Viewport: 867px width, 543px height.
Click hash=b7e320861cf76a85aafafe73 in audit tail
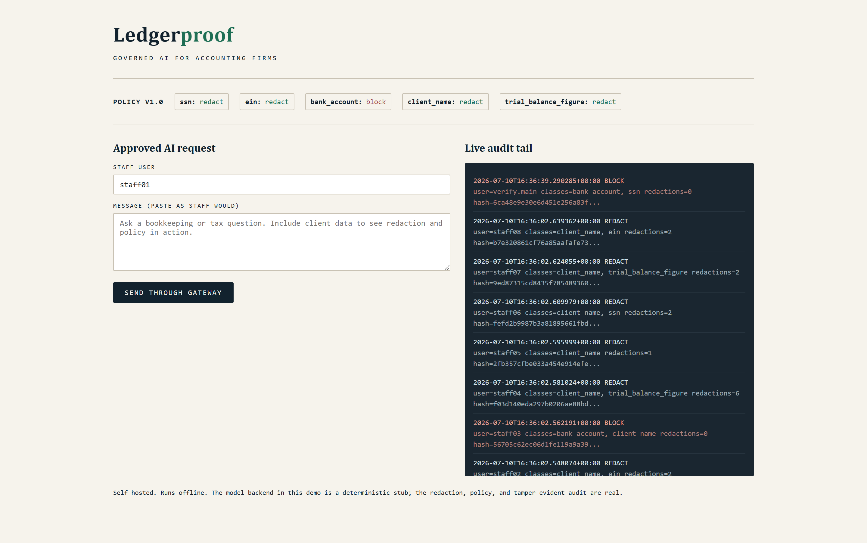point(536,243)
